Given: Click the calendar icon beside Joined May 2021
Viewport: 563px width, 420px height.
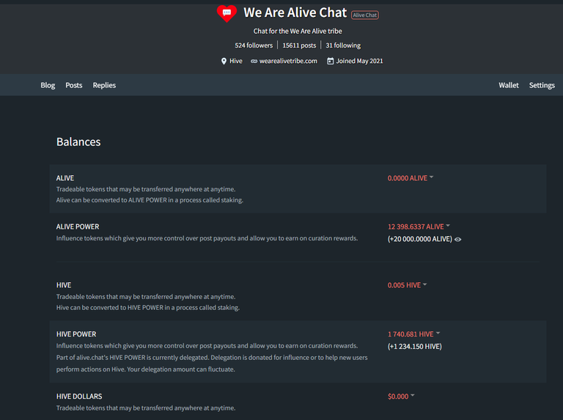Looking at the screenshot, I should point(330,61).
